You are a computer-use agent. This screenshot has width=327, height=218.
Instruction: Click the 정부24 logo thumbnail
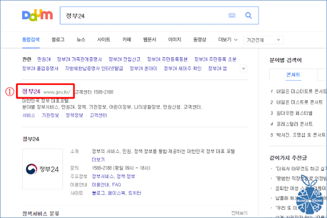click(x=42, y=169)
